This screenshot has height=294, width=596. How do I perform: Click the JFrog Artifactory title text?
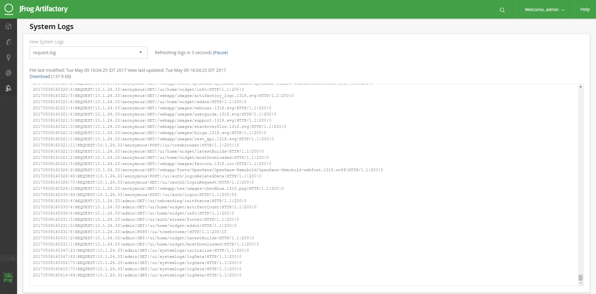click(43, 9)
